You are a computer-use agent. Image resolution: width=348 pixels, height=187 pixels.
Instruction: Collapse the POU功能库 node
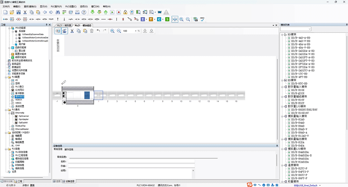click(9, 28)
